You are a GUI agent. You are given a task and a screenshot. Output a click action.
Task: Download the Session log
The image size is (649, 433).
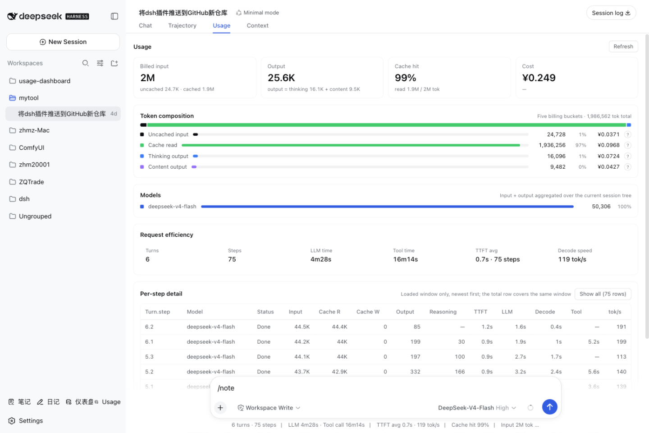coord(611,13)
